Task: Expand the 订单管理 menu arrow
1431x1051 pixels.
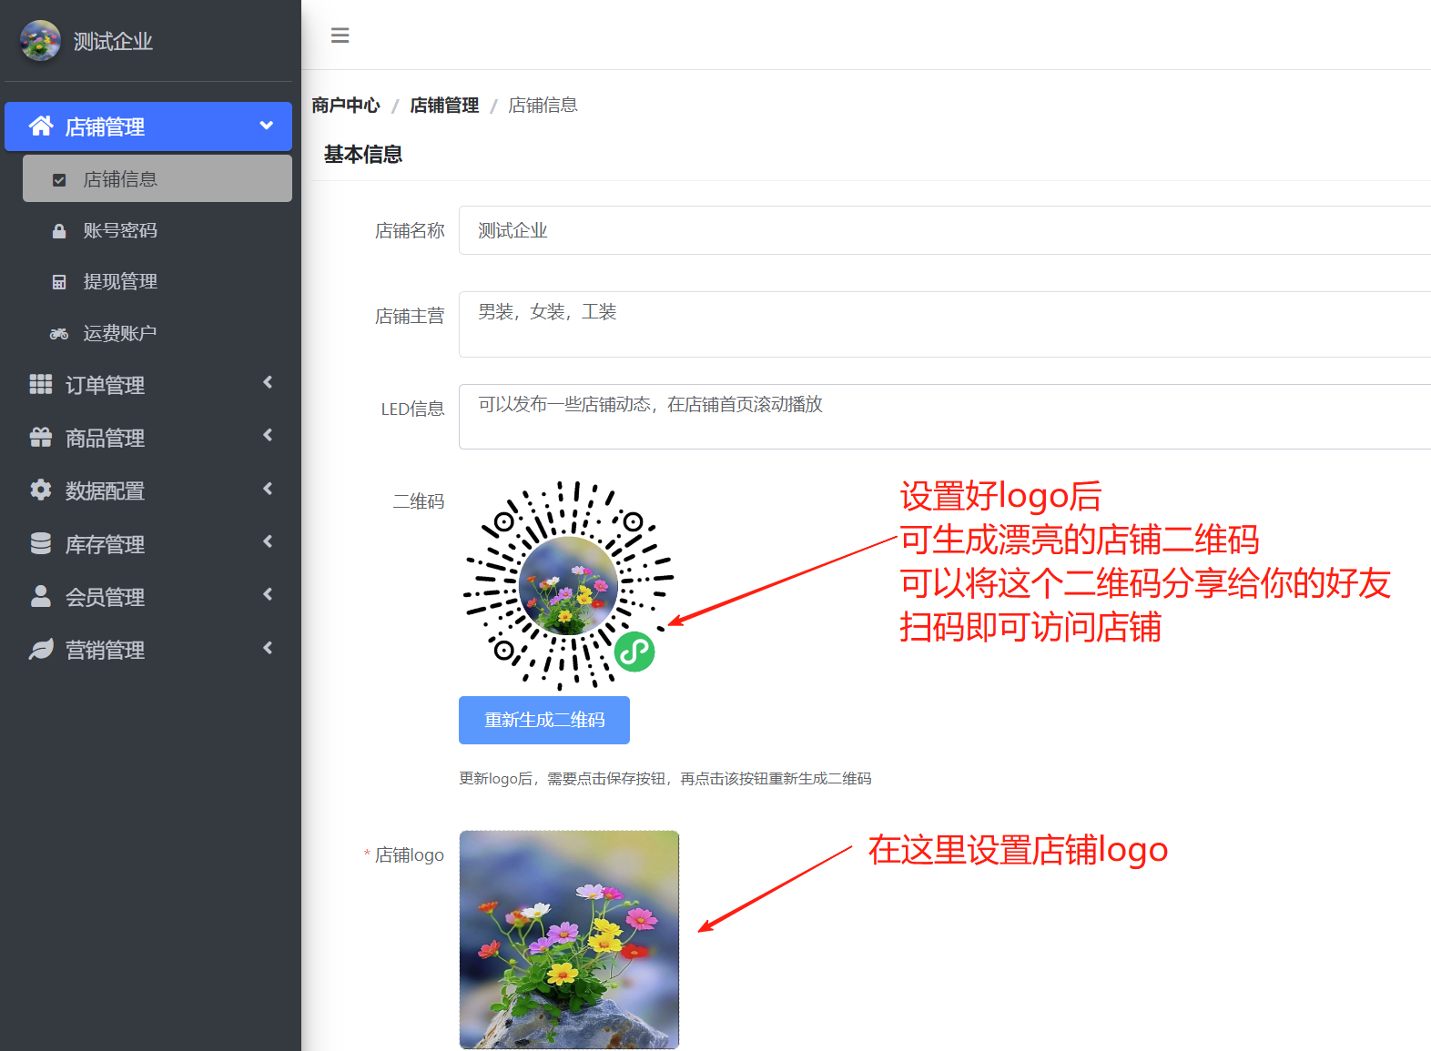Action: (x=268, y=382)
